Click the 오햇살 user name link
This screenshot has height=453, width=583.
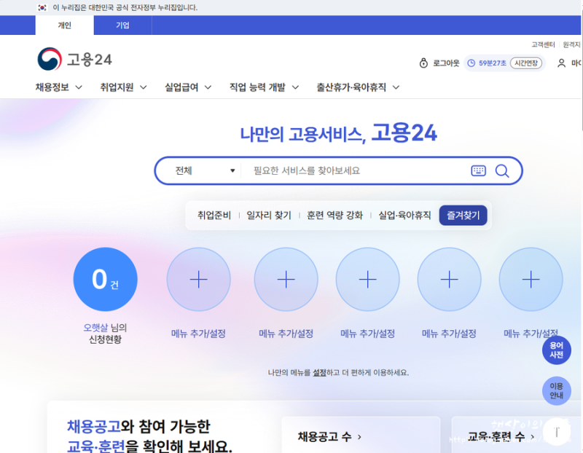(95, 328)
